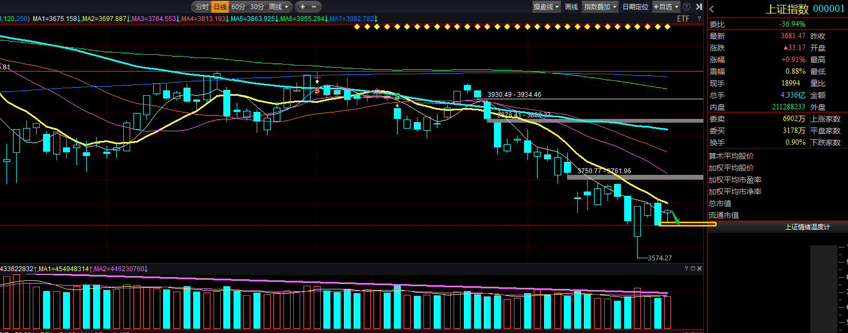Maximize the volume indicator panel
The image size is (848, 333).
pyautogui.click(x=693, y=268)
